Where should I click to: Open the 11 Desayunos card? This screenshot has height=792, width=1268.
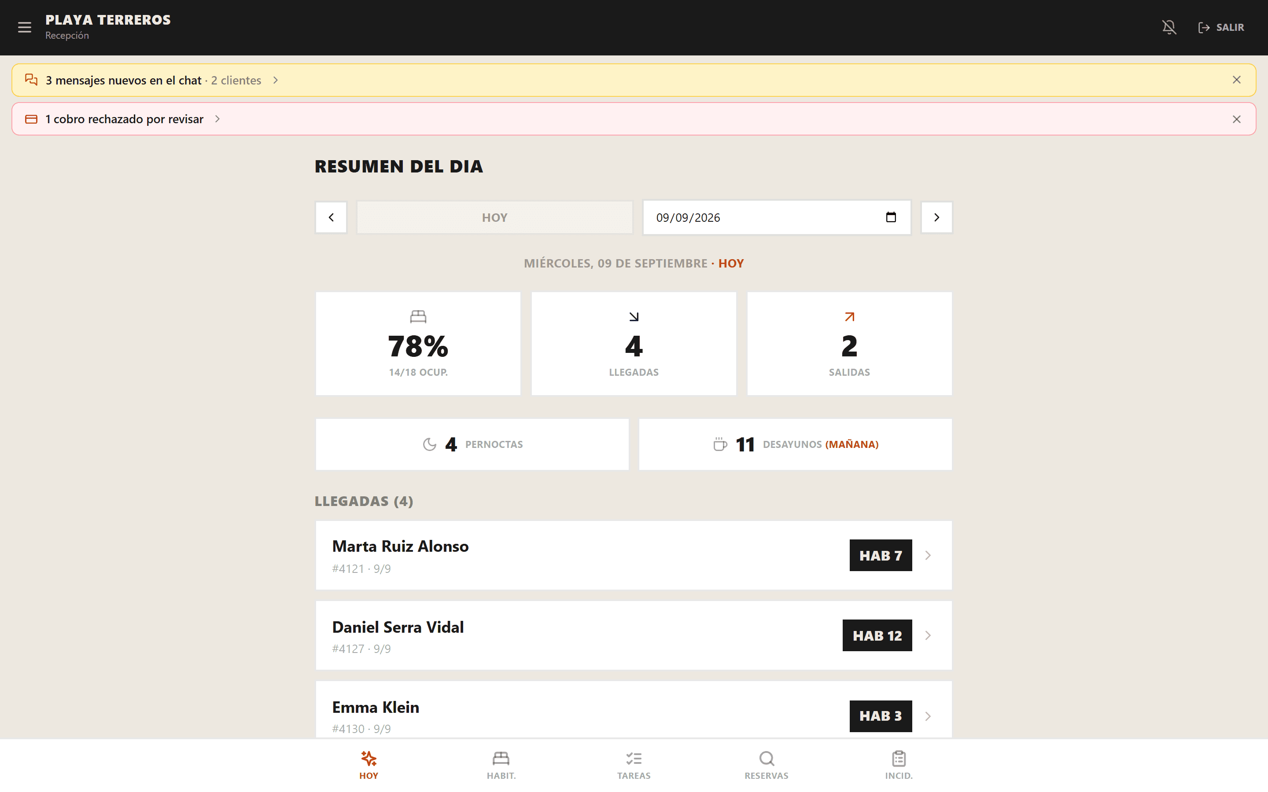click(796, 444)
